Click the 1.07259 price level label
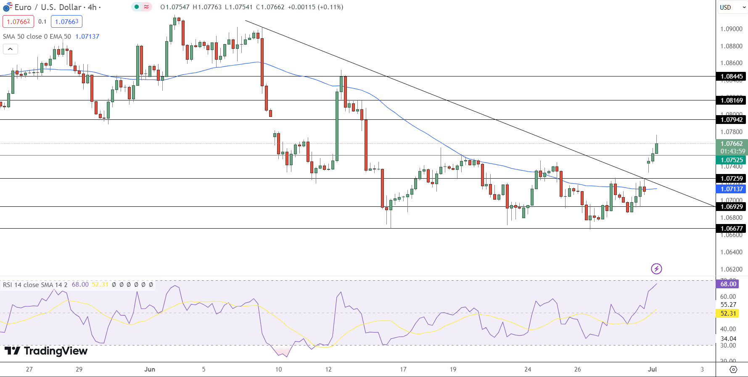The width and height of the screenshot is (748, 377). tap(732, 179)
